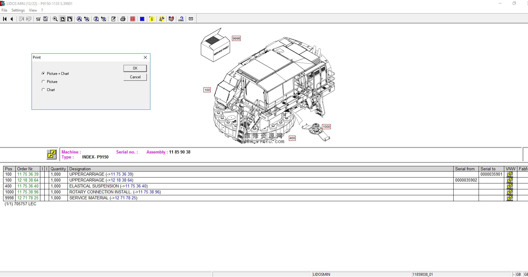This screenshot has width=528, height=277.
Task: Select the Picture + Chart radio option
Action: [x=43, y=74]
